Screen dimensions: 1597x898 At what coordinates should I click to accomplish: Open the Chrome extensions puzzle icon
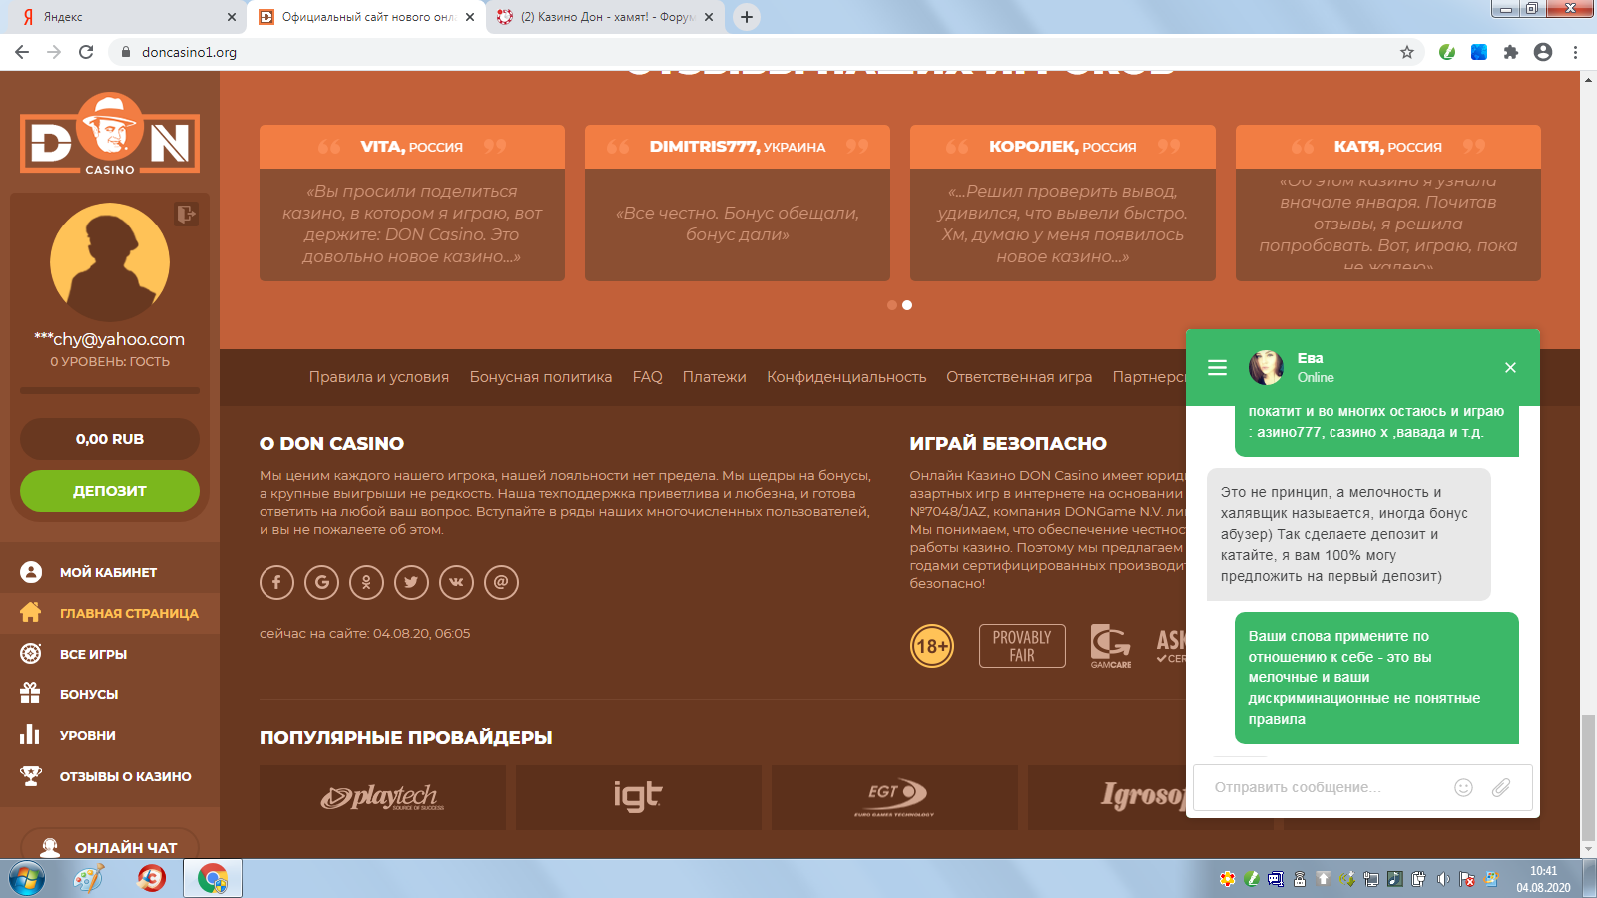point(1511,52)
